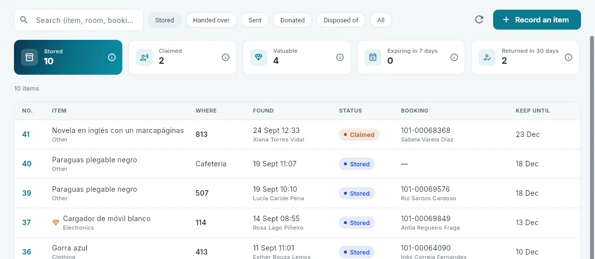Click the valuable diamond icon beside Cargador de móvil blanco
The width and height of the screenshot is (595, 259).
point(56,223)
